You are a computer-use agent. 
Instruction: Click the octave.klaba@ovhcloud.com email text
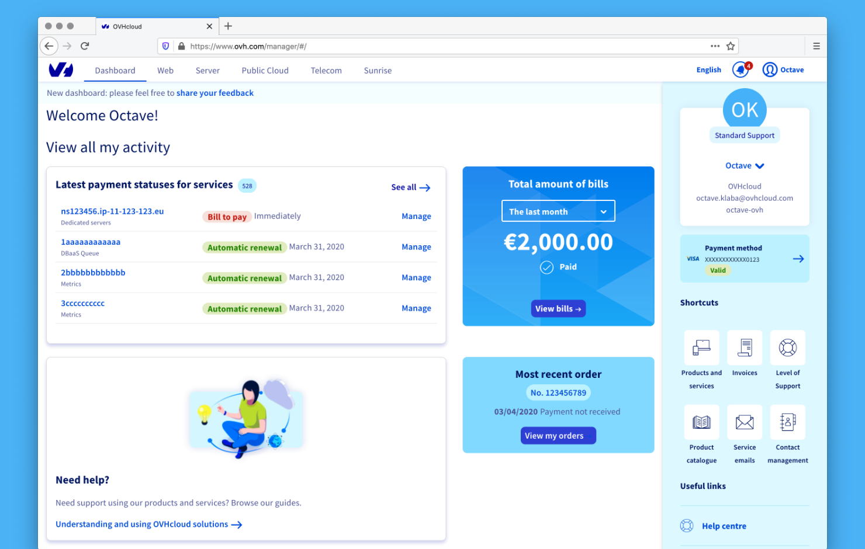tap(745, 198)
